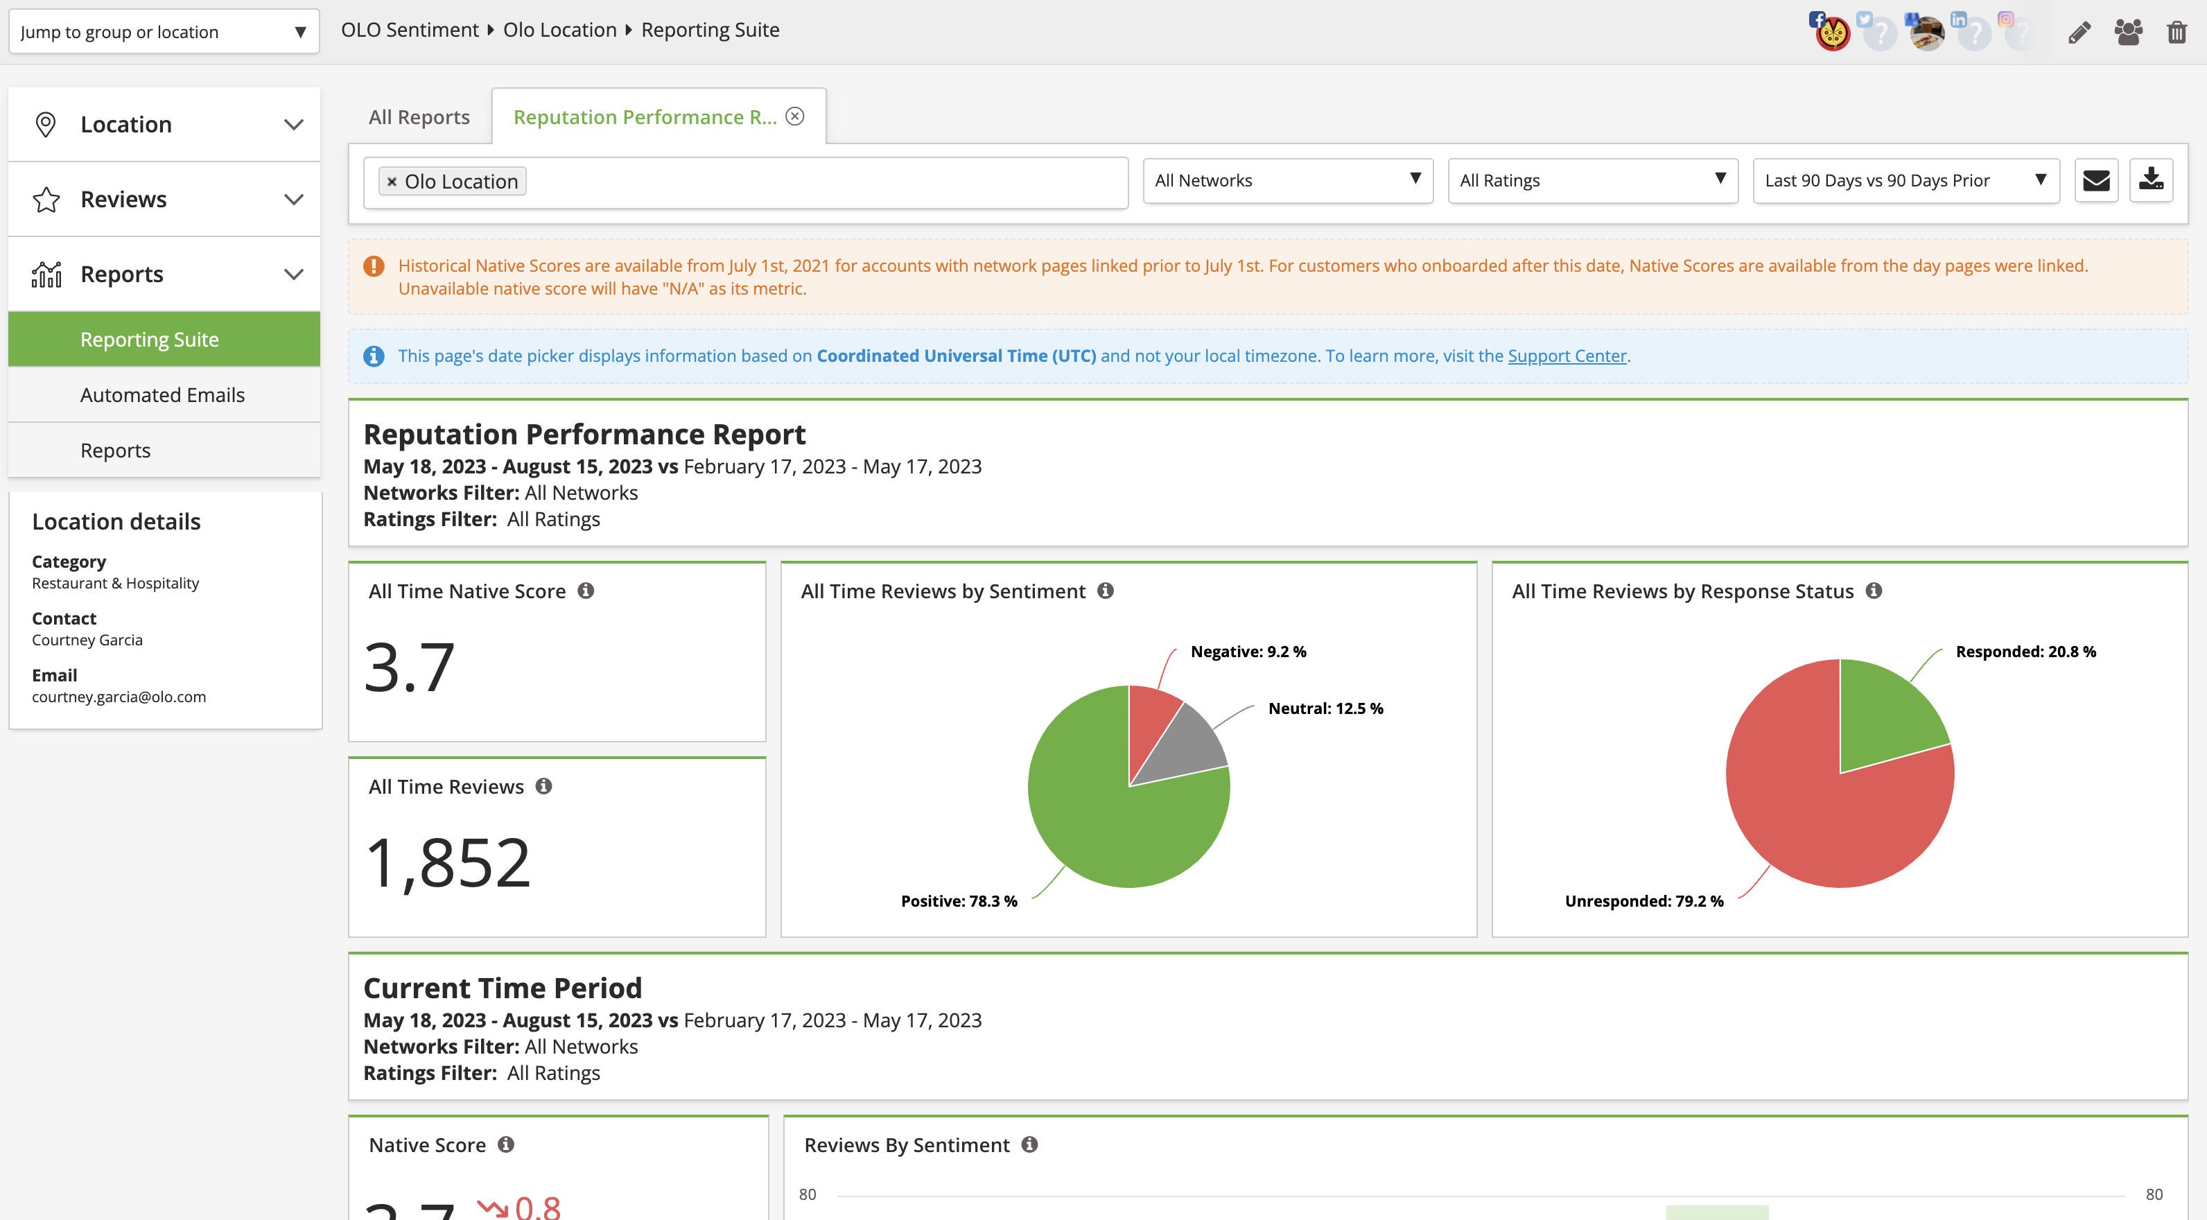Click the Responded: 20.8 % label

coord(2025,652)
